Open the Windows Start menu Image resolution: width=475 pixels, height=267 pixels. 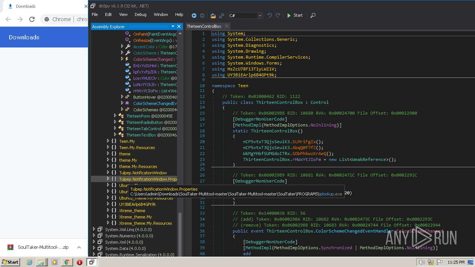tap(10, 262)
